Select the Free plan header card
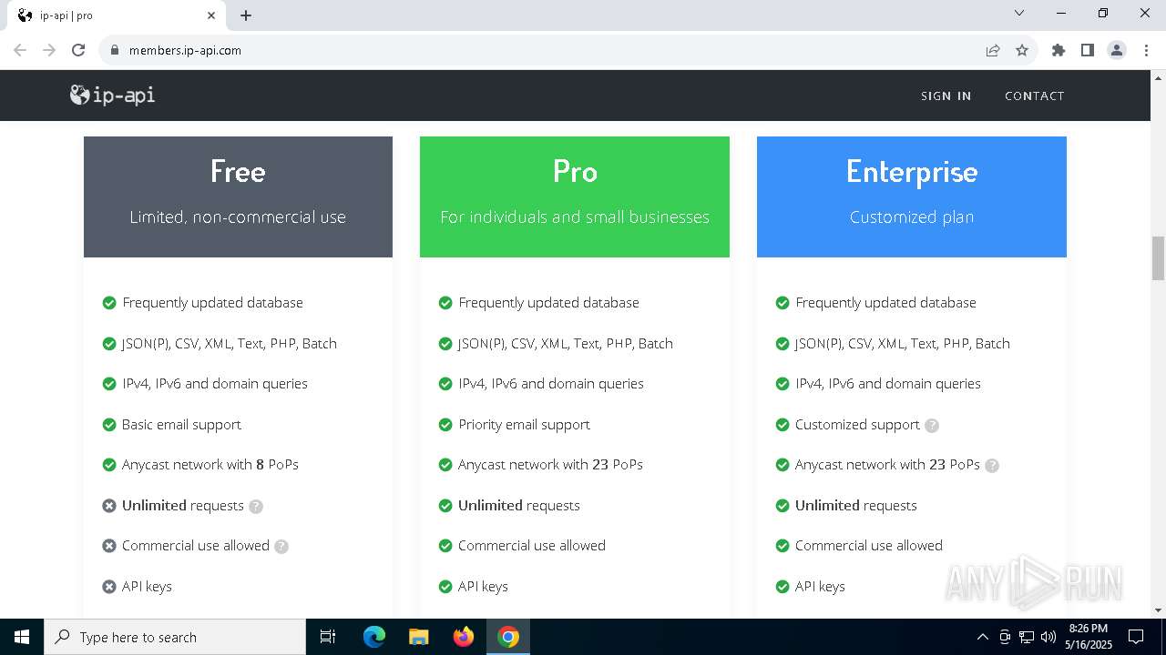1166x655 pixels. [238, 196]
